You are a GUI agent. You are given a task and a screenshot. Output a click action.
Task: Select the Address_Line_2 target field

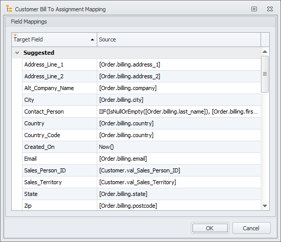point(59,76)
